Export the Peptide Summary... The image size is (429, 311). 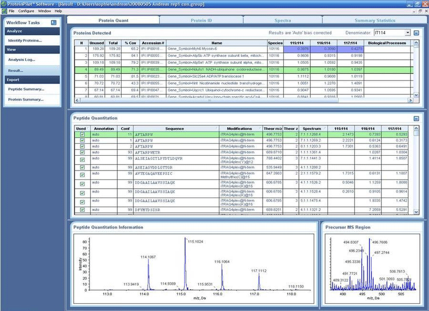[x=26, y=89]
